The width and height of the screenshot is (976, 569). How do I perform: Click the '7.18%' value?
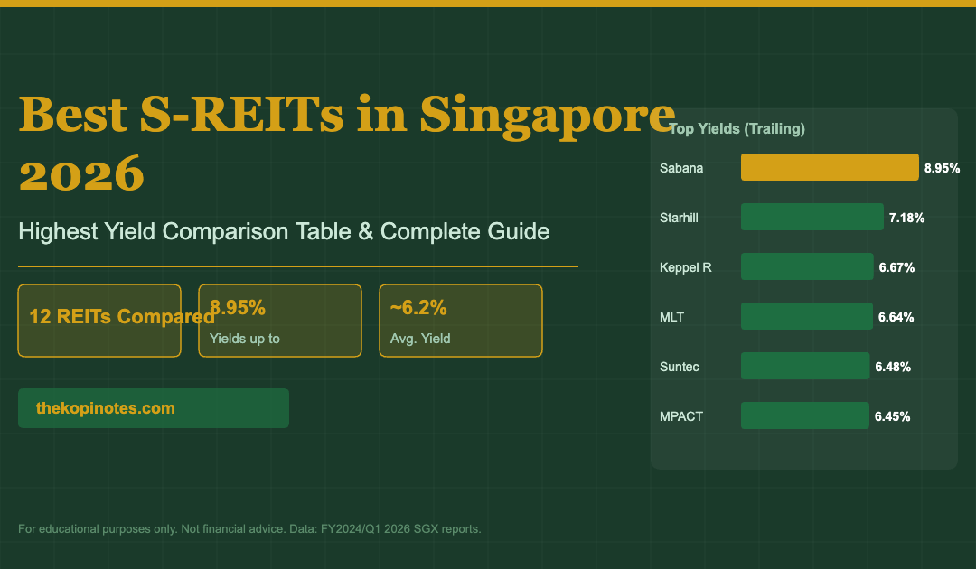pos(907,218)
